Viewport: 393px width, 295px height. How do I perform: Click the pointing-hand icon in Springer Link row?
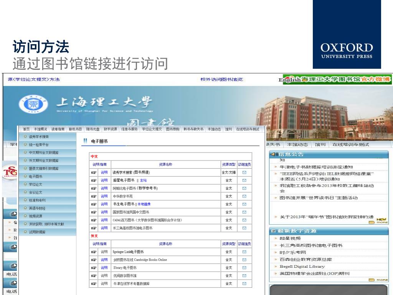94,252
